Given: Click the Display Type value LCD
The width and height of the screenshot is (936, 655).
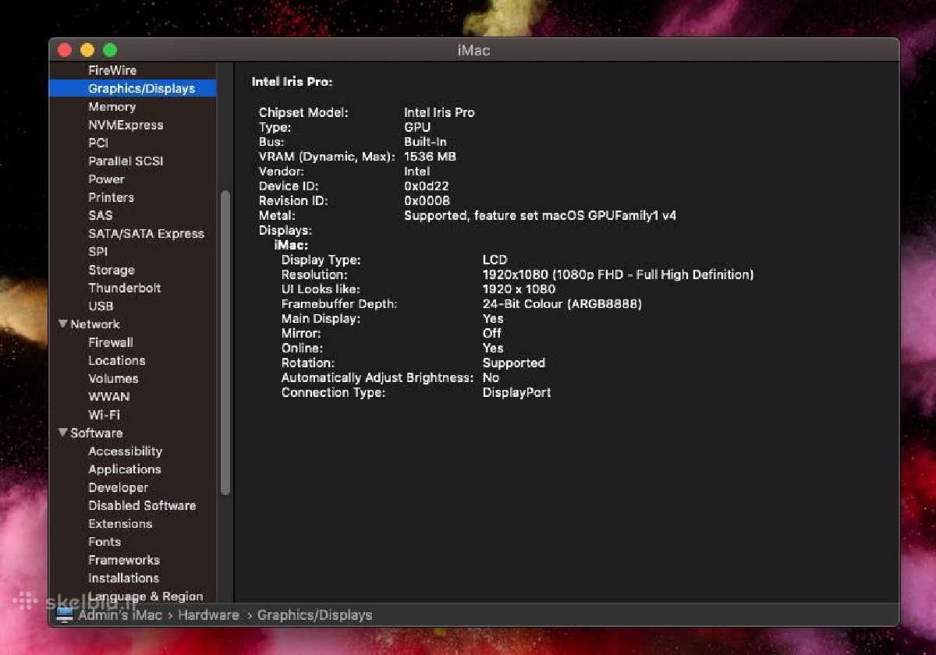Looking at the screenshot, I should pyautogui.click(x=495, y=260).
